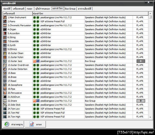155x135 pixels.
Task: Click the mixer icon in Snare row
Action: pos(38,101)
